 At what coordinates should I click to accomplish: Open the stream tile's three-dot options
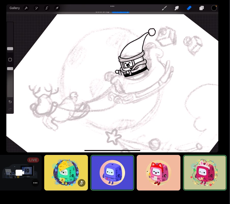(35, 183)
